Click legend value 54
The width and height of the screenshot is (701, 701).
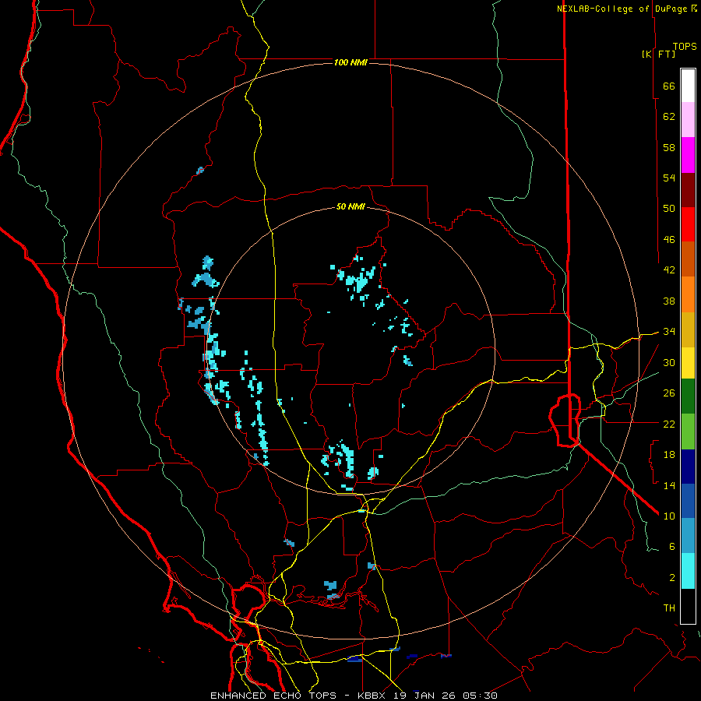point(669,178)
